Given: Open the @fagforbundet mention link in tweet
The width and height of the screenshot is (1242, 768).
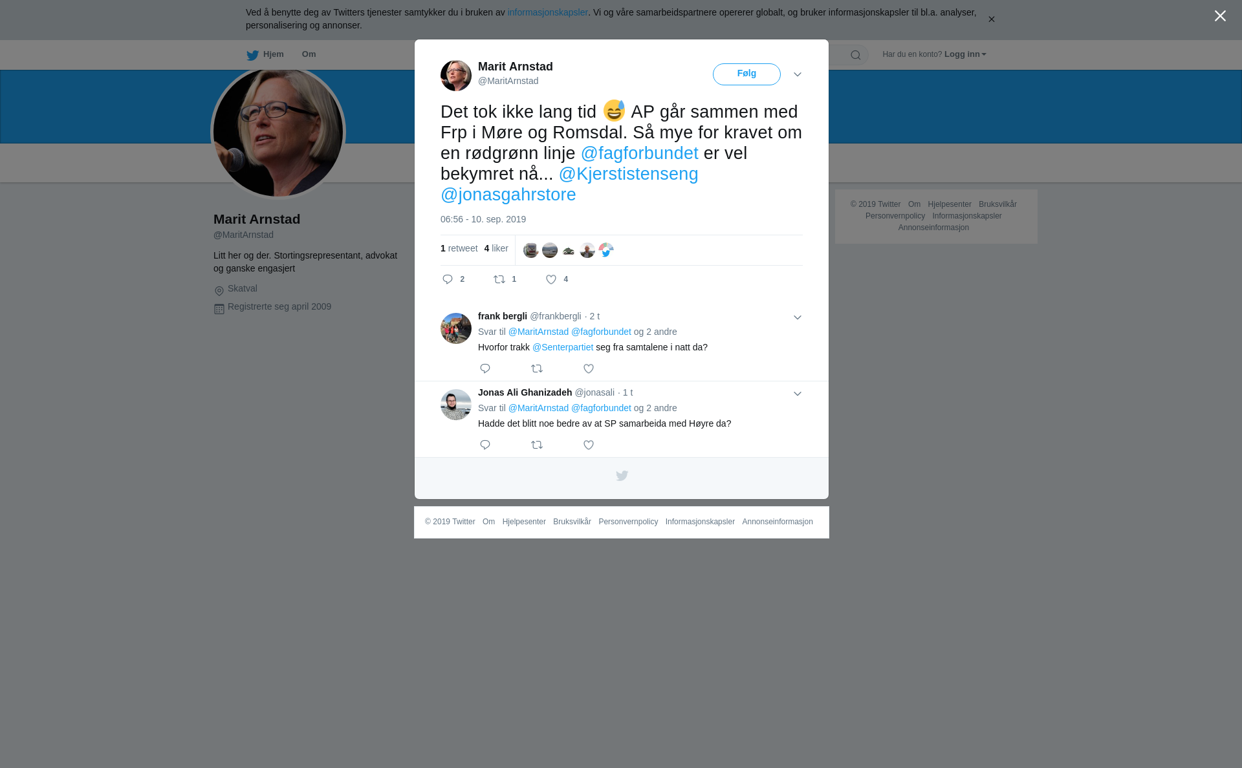Looking at the screenshot, I should [640, 153].
